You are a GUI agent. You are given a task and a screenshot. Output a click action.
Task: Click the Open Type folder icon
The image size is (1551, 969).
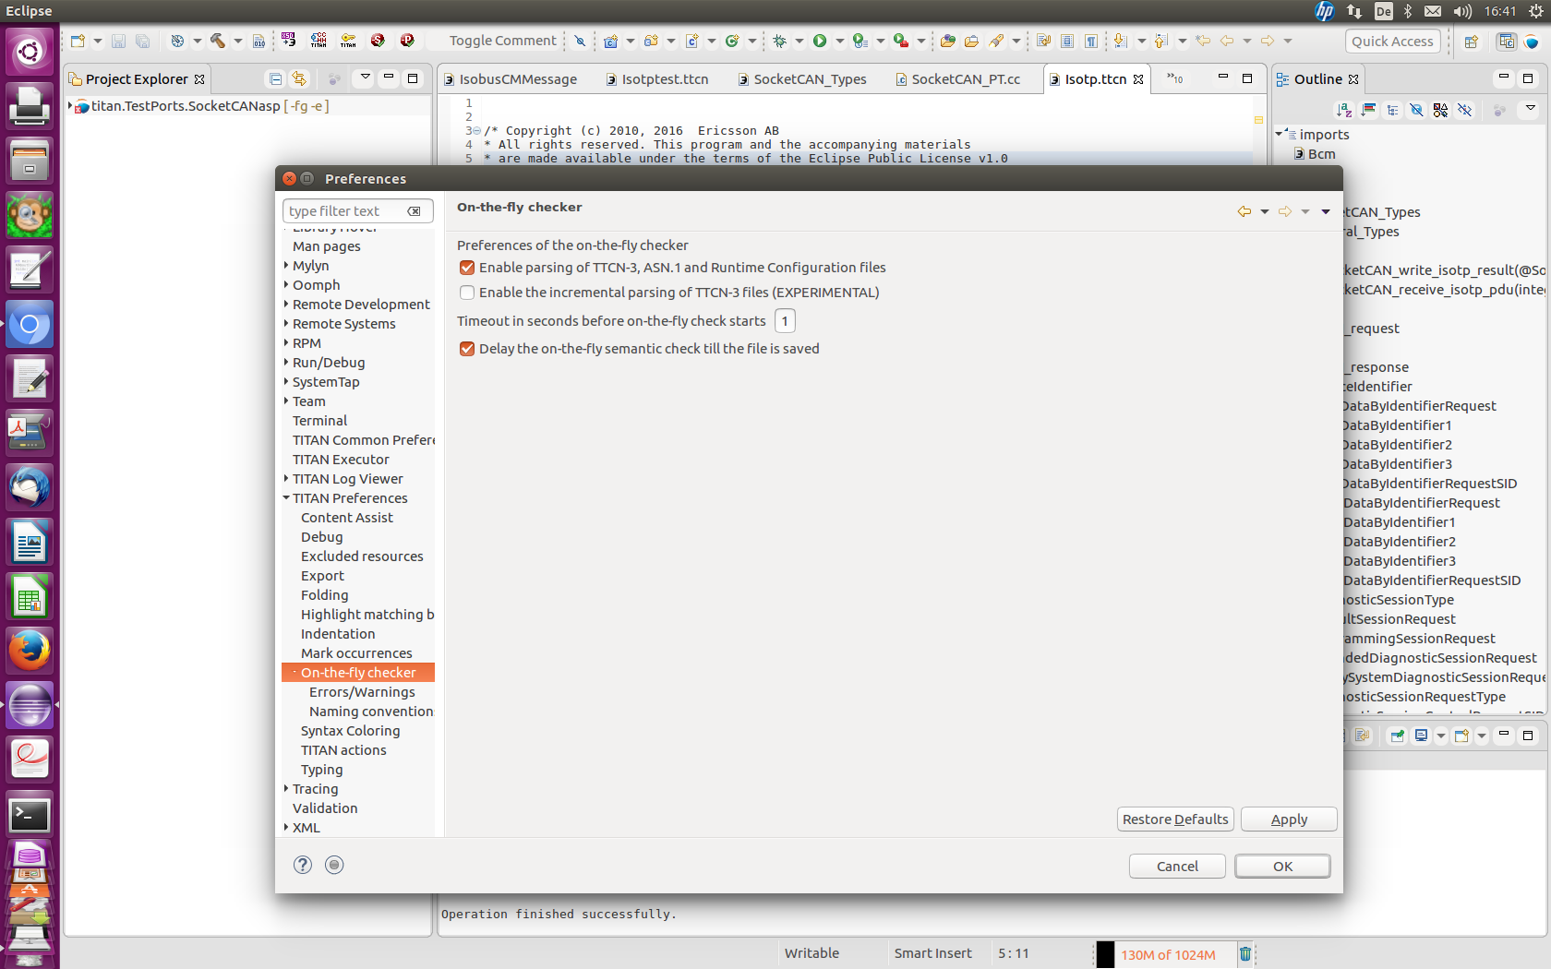coord(948,41)
